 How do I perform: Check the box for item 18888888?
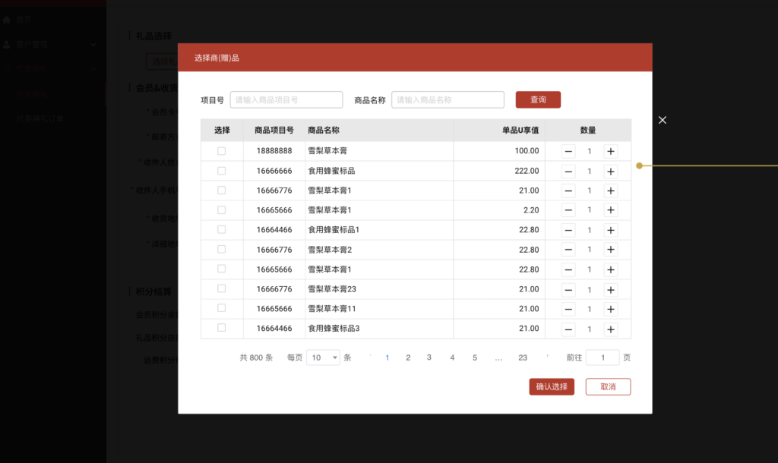point(221,151)
